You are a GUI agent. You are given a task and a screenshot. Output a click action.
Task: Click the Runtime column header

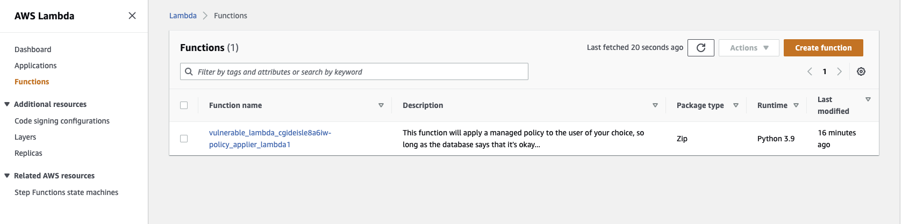[772, 105]
